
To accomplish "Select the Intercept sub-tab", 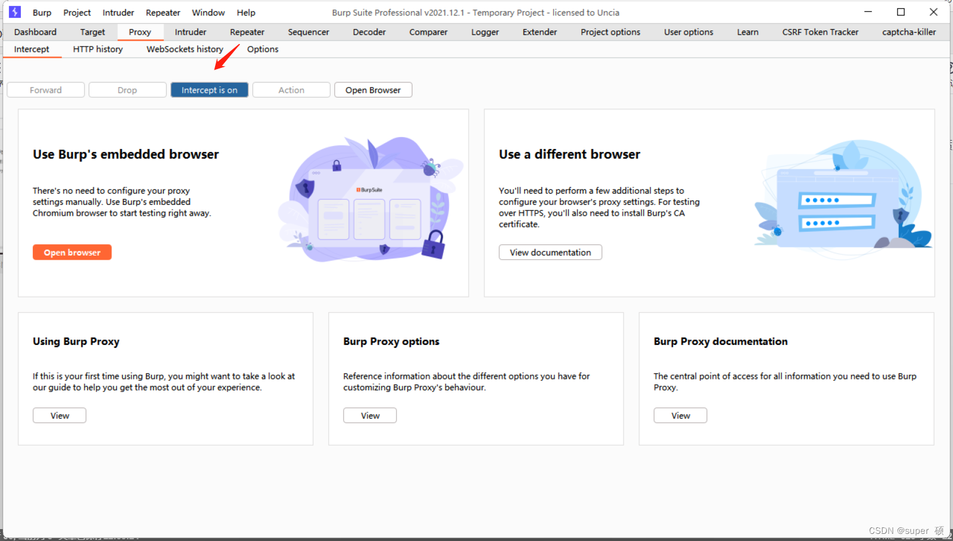I will 32,49.
